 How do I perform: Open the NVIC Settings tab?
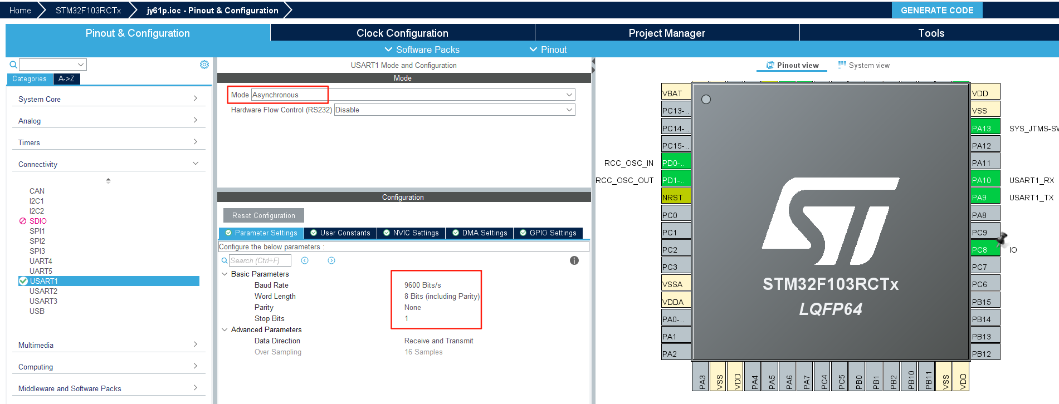click(x=411, y=233)
